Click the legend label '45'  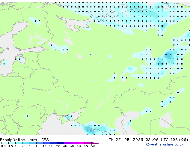(86, 146)
